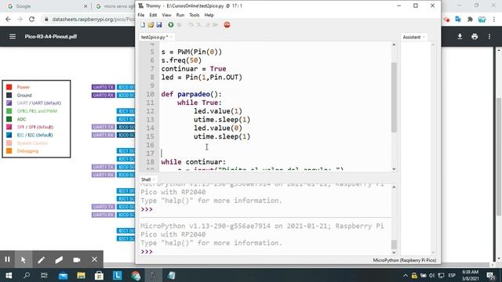502x282 pixels.
Task: Click the orange Debugging legend swatch in PDF
Action: tap(9, 151)
